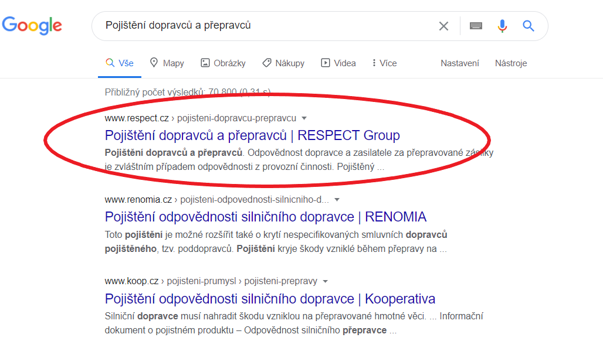This screenshot has height=341, width=603.
Task: Start voice search with the microphone icon
Action: pyautogui.click(x=502, y=26)
